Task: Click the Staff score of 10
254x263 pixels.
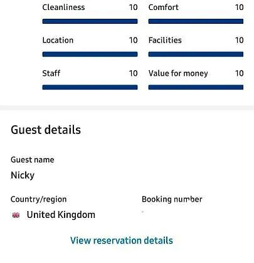Action: (133, 73)
